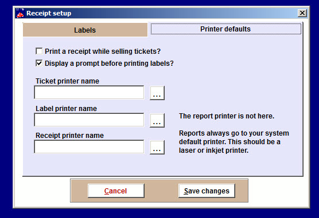Viewport: 319px width, 218px height.
Task: Click the Receipt printer name caption
Action: [69, 136]
